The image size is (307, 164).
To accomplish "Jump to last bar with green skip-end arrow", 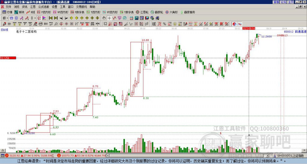I will pos(56,18).
